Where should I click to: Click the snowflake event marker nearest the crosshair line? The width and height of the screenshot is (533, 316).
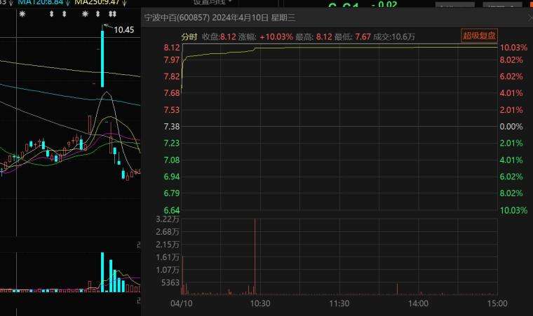22,14
